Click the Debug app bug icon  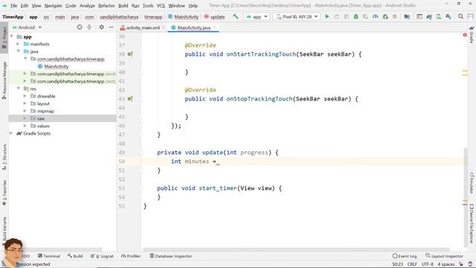(x=356, y=16)
